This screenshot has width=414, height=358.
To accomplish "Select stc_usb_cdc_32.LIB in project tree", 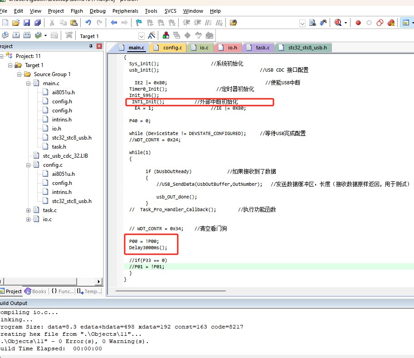I will click(65, 156).
